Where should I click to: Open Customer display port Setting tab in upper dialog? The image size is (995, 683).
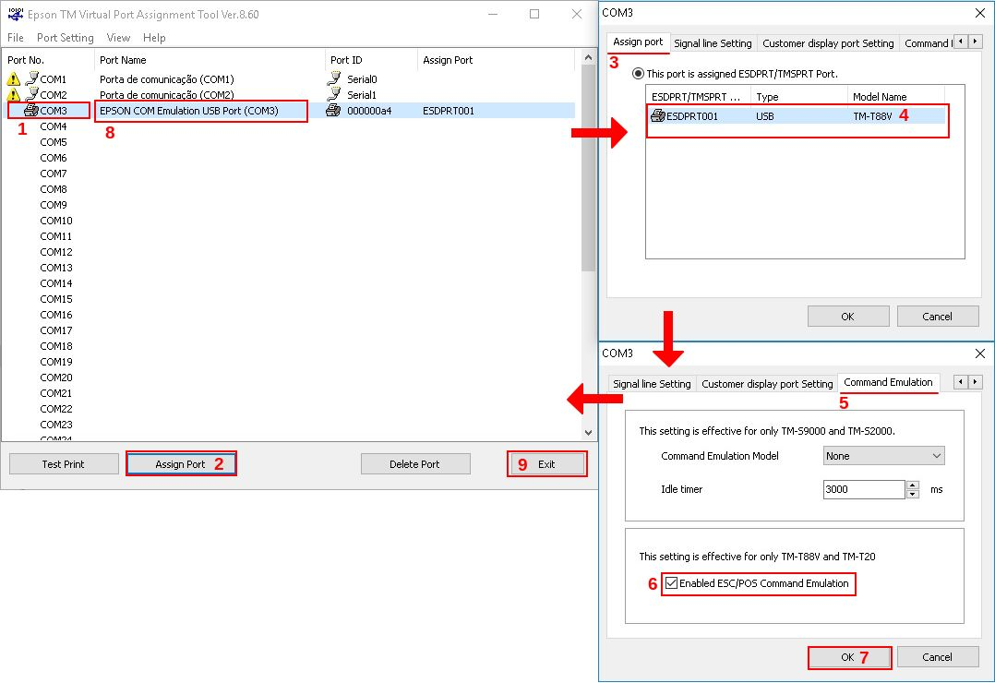pos(828,43)
